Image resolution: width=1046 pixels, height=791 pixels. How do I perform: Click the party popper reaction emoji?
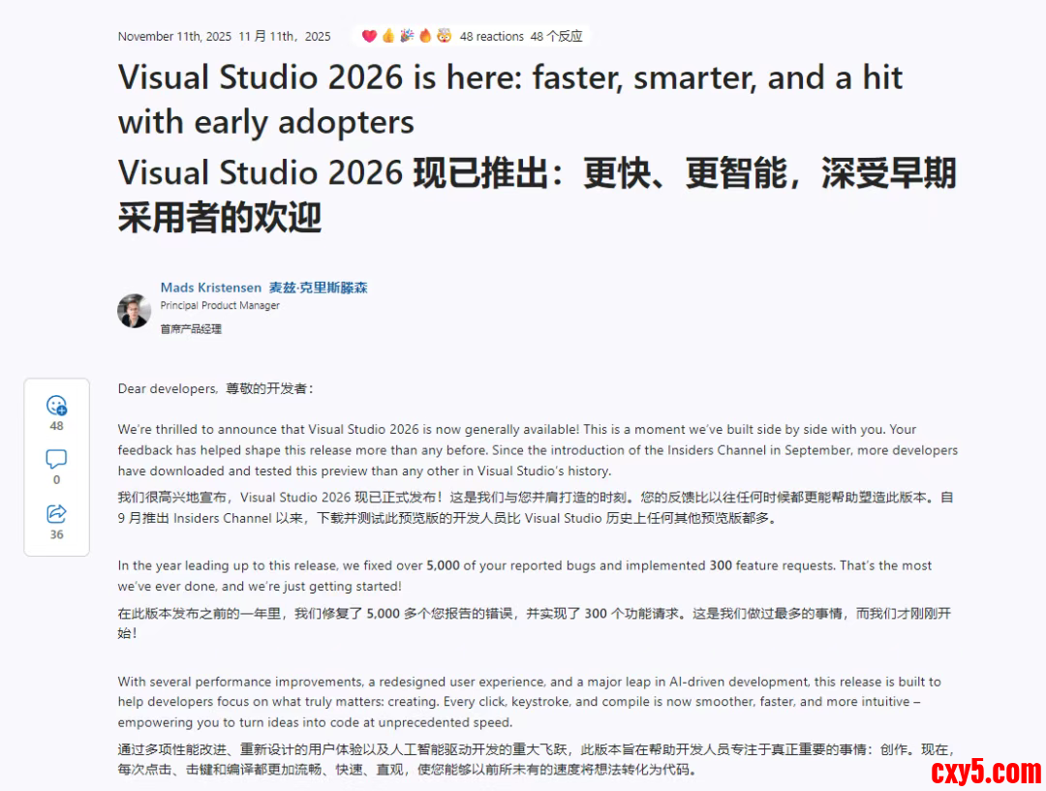coord(407,36)
